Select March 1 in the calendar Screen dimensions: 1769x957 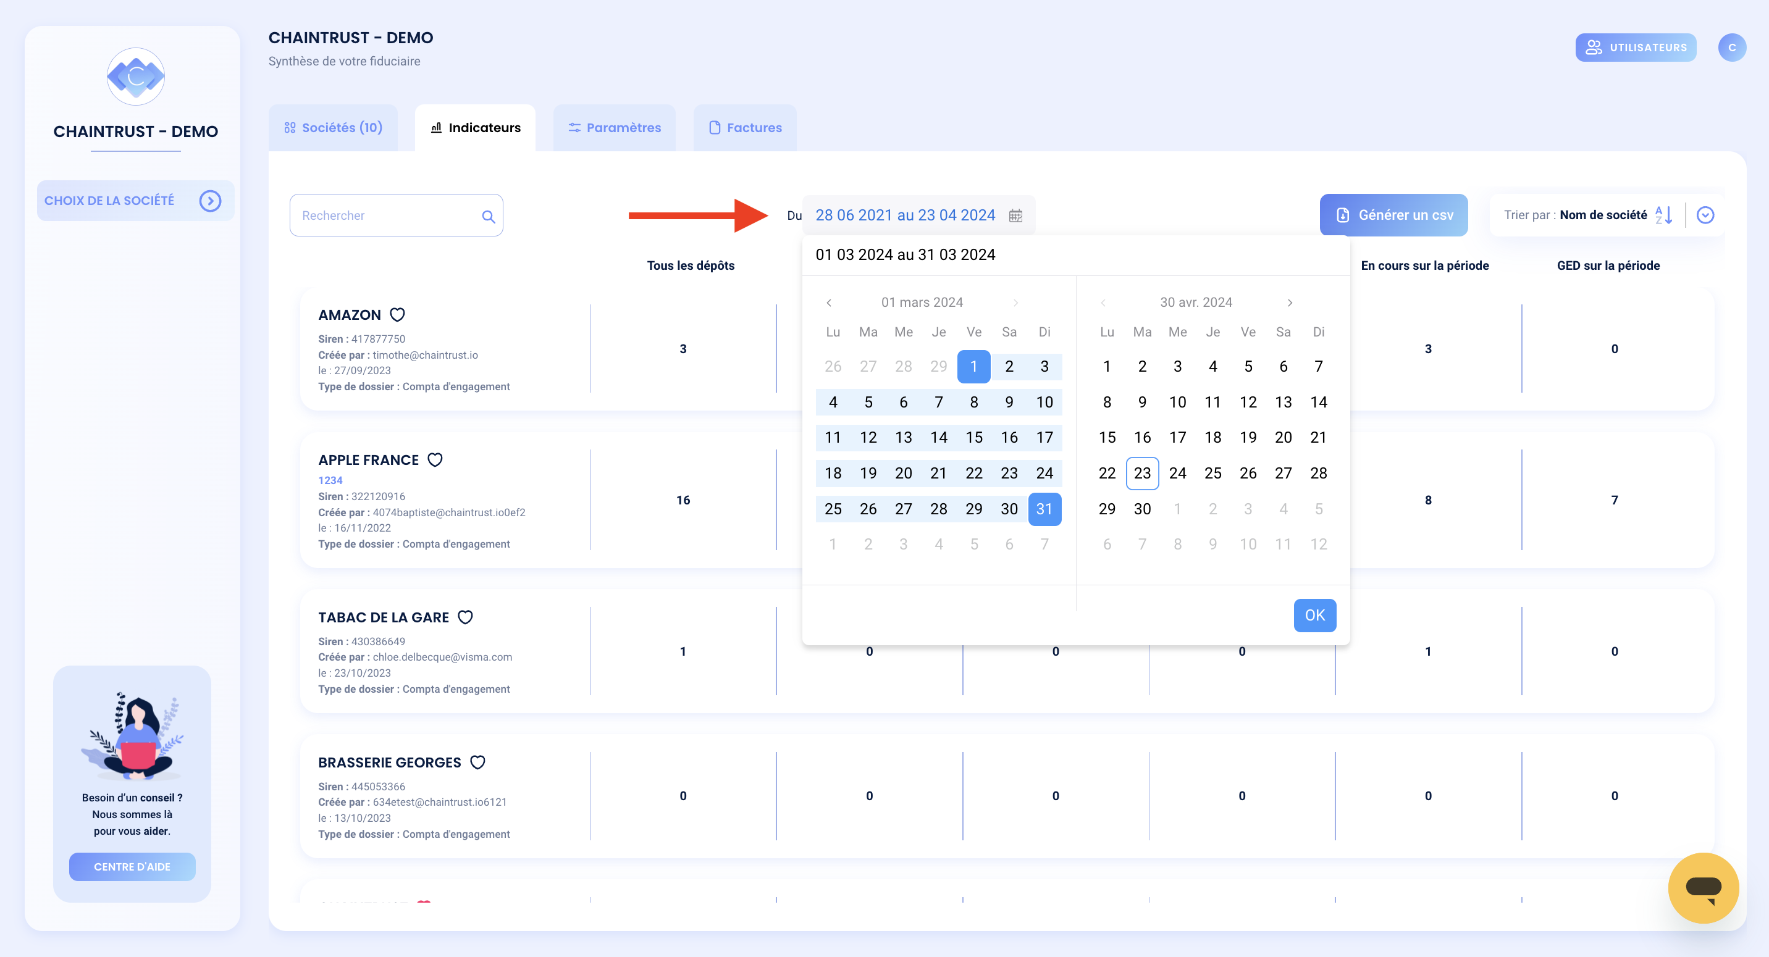(x=973, y=367)
